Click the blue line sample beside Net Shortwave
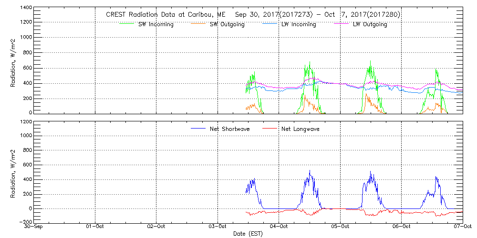The image size is (477, 238). (198, 129)
